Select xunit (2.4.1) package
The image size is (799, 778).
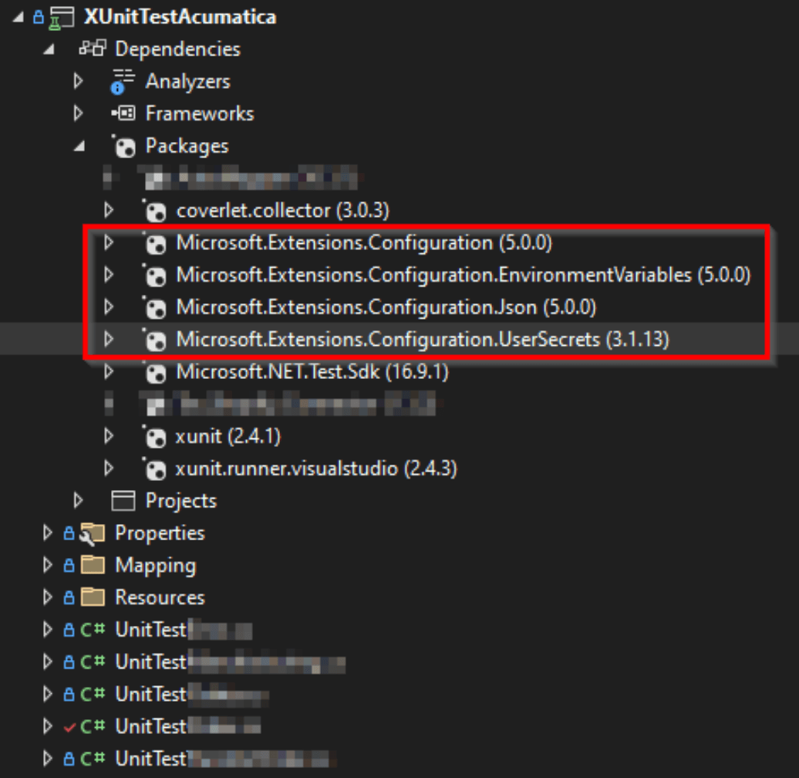228,436
